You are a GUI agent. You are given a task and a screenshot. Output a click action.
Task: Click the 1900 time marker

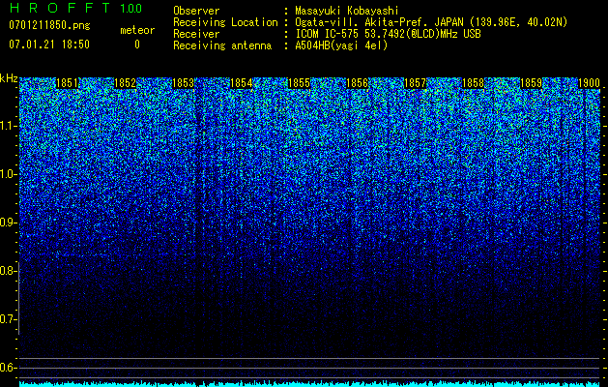(589, 83)
